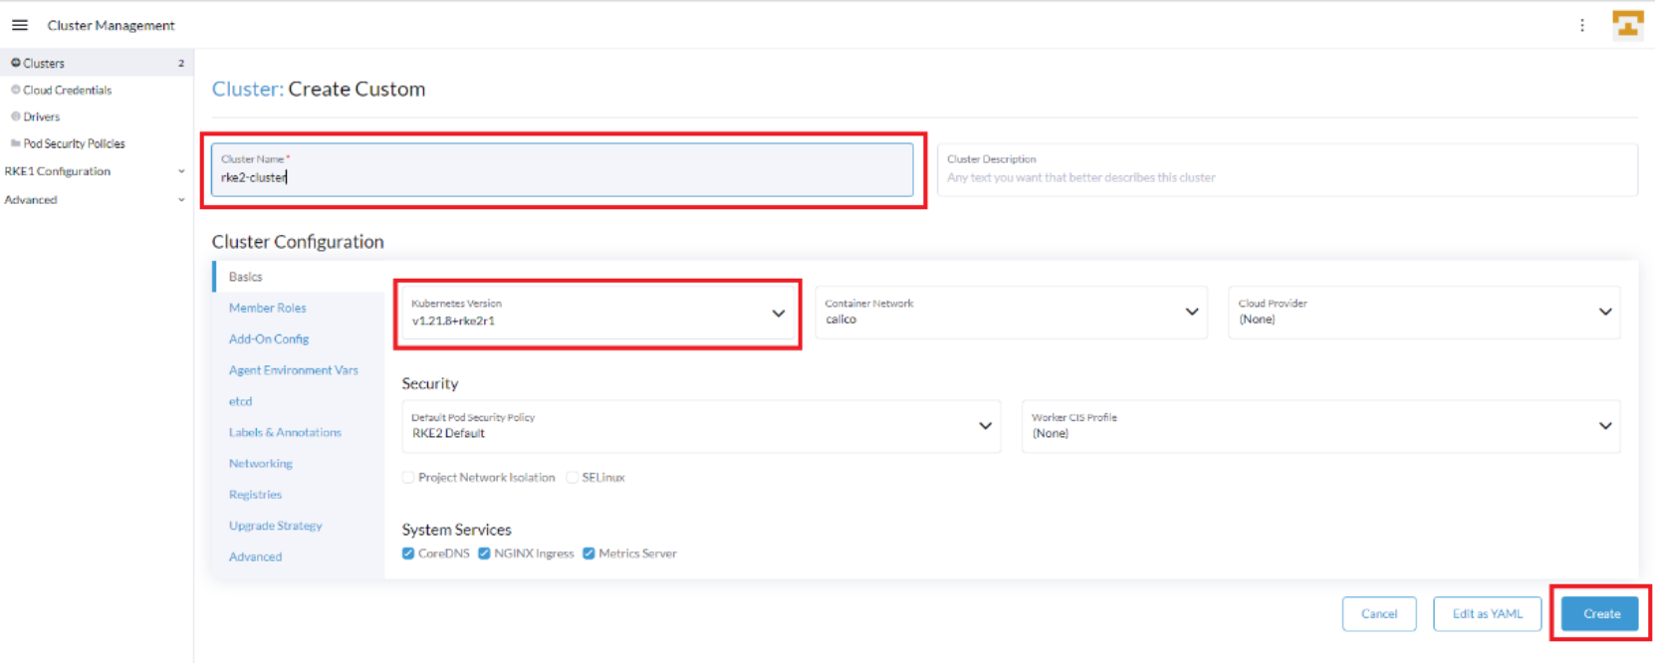
Task: Expand the RKE1 Configuration sidebar section
Action: coord(95,171)
